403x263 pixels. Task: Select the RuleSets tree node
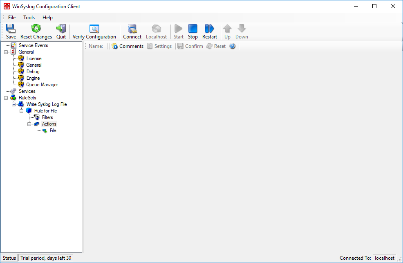click(x=27, y=98)
